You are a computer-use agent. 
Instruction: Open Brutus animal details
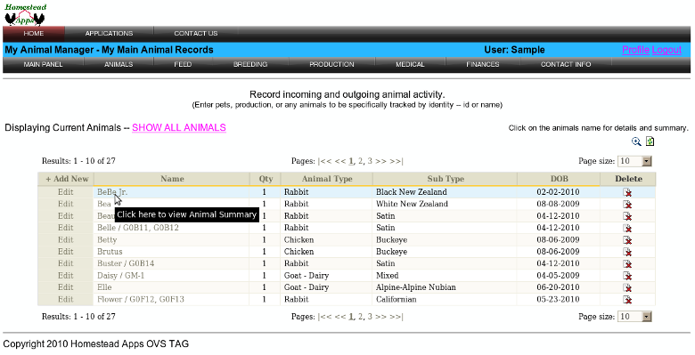point(110,252)
